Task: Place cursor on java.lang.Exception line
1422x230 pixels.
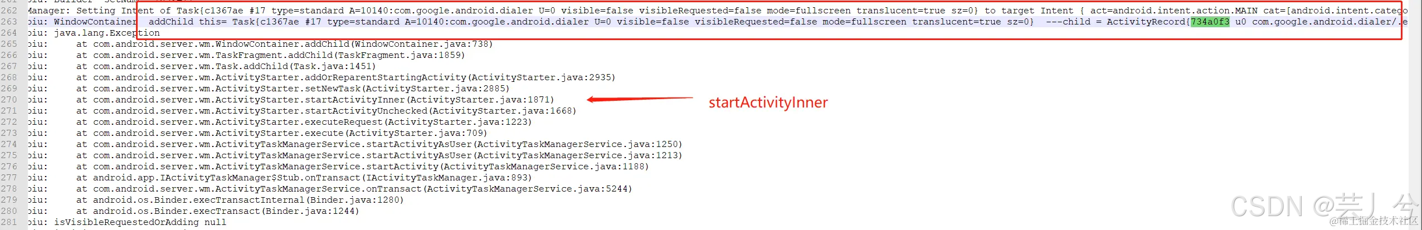Action: [x=107, y=33]
